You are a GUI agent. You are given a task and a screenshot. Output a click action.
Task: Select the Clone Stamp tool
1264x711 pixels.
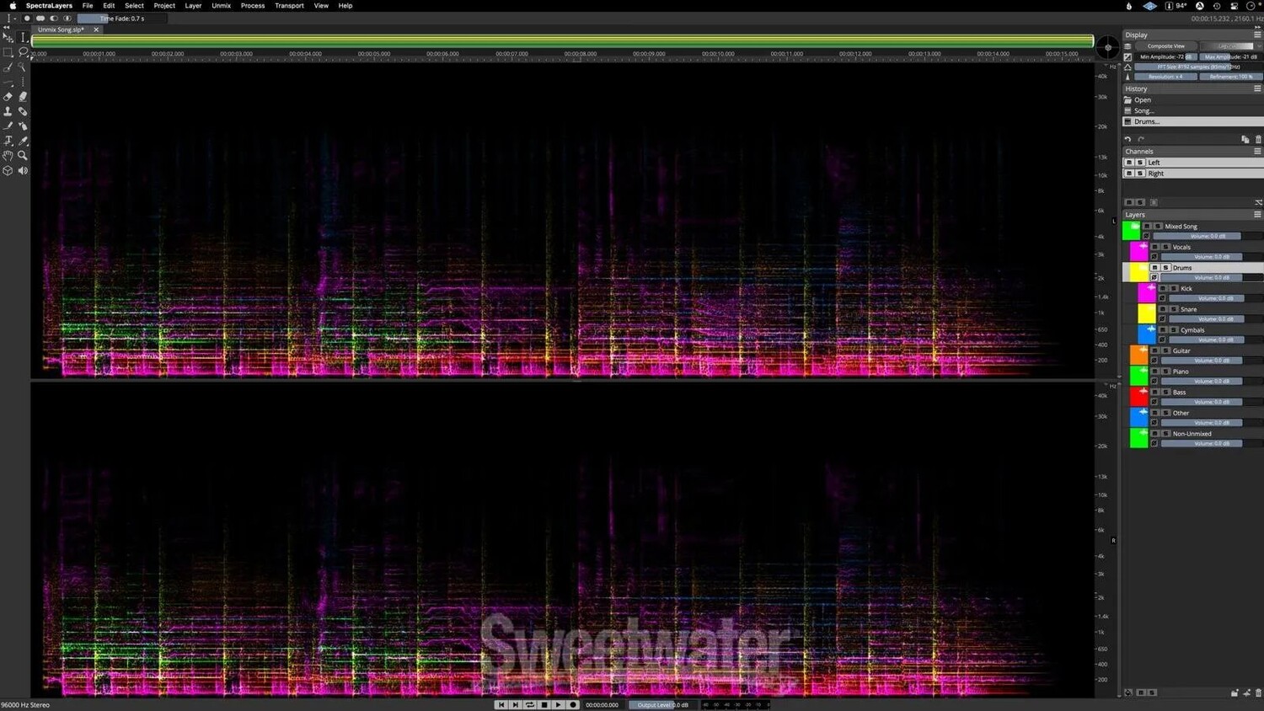coord(8,111)
